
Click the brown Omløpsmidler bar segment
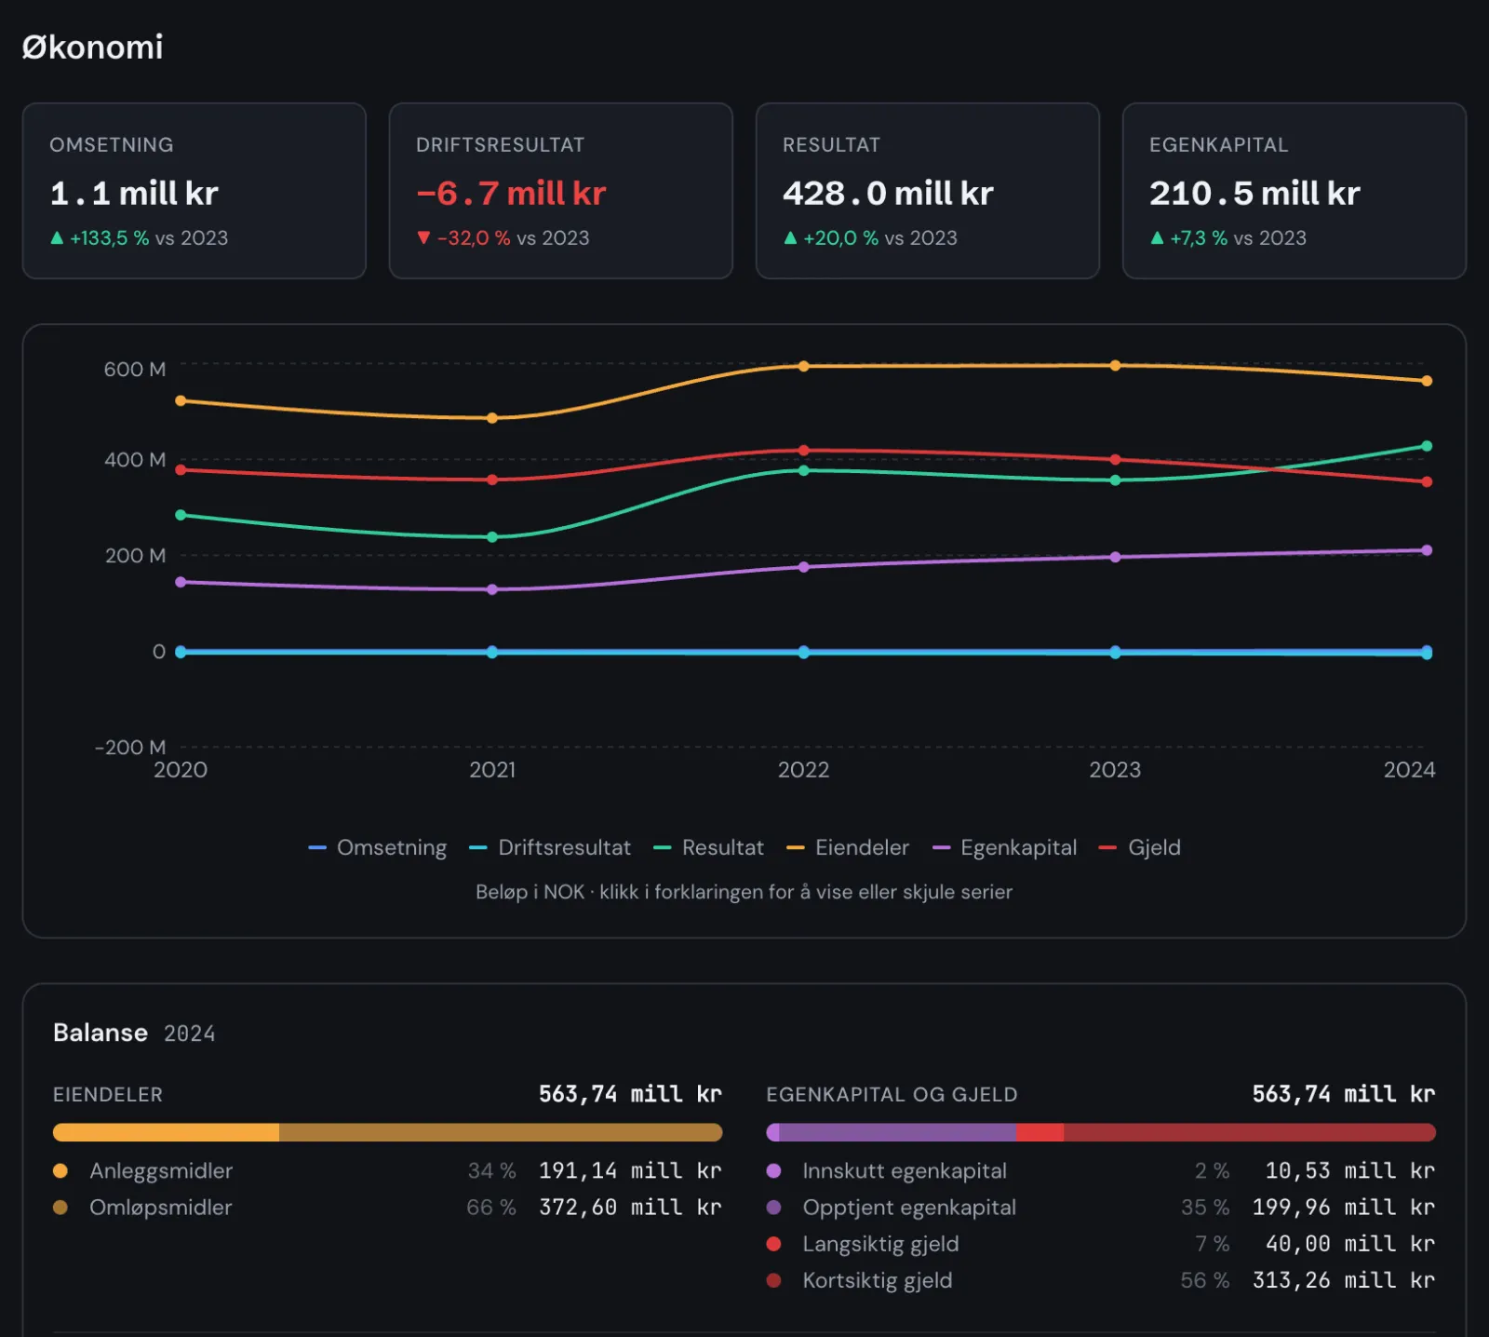pos(501,1132)
